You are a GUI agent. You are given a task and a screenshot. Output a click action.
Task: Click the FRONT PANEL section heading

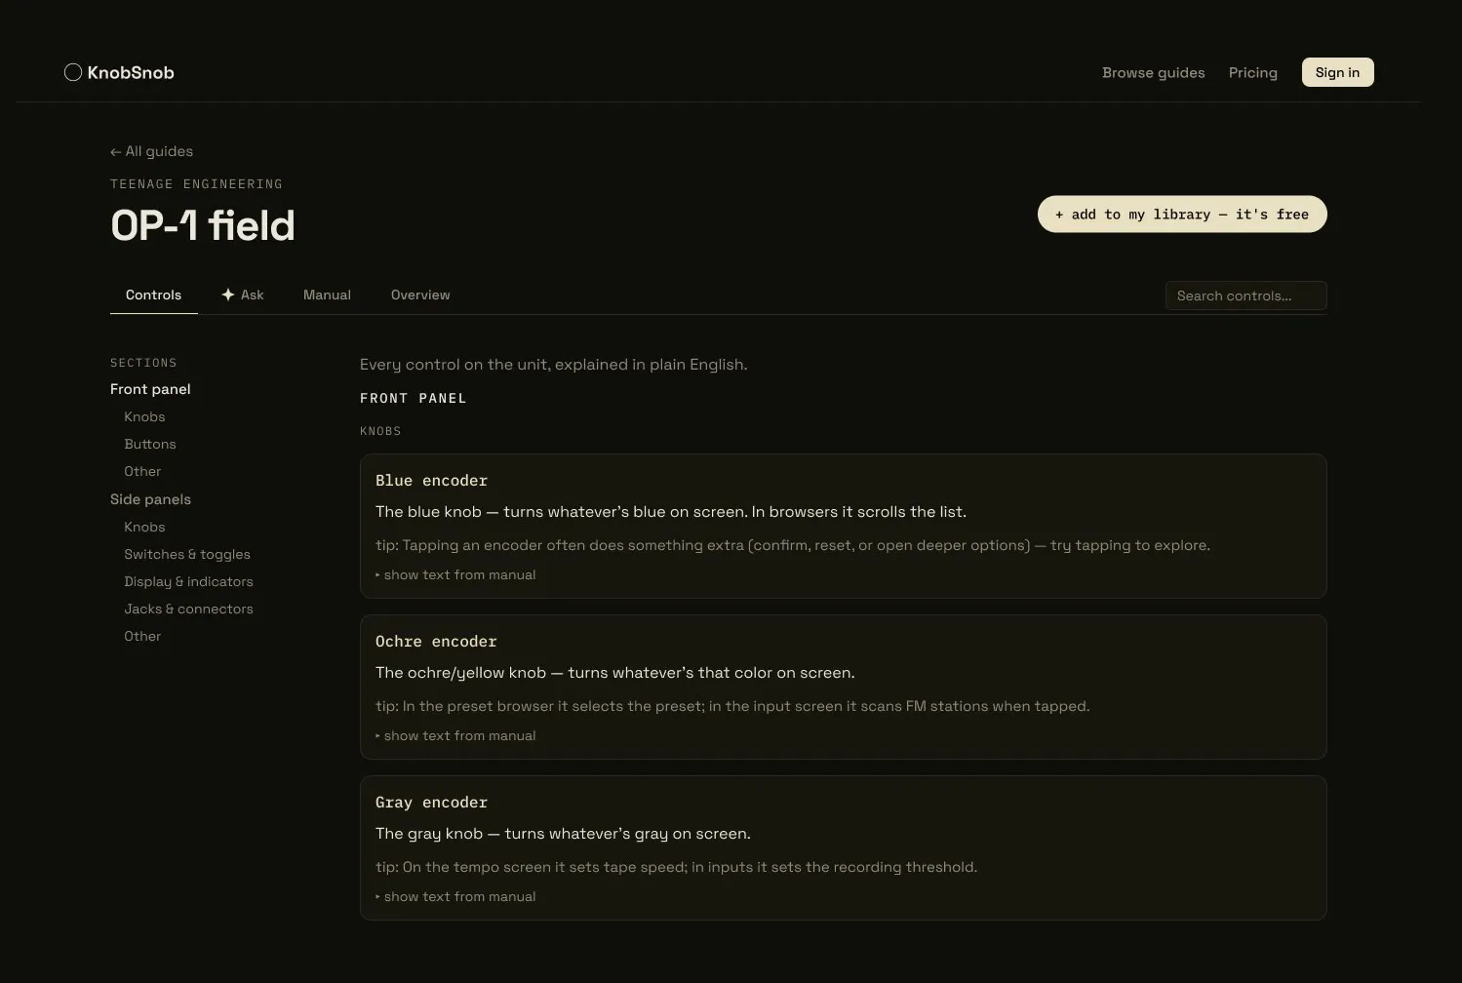coord(414,398)
